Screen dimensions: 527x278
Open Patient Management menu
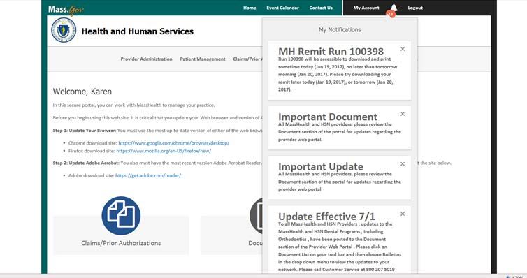203,59
